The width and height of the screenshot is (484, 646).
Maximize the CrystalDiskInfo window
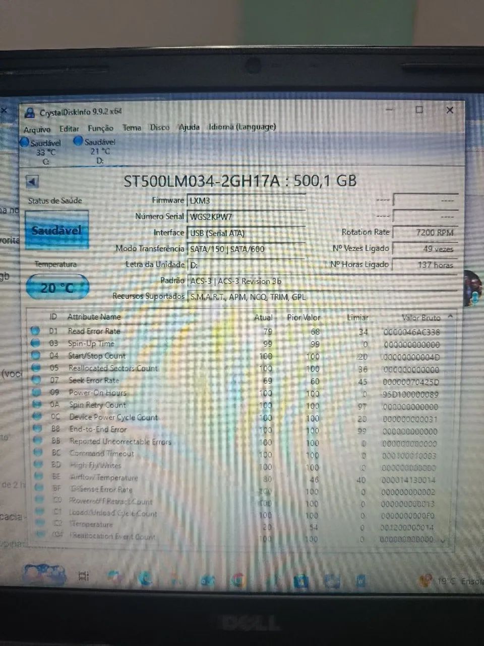pyautogui.click(x=419, y=110)
